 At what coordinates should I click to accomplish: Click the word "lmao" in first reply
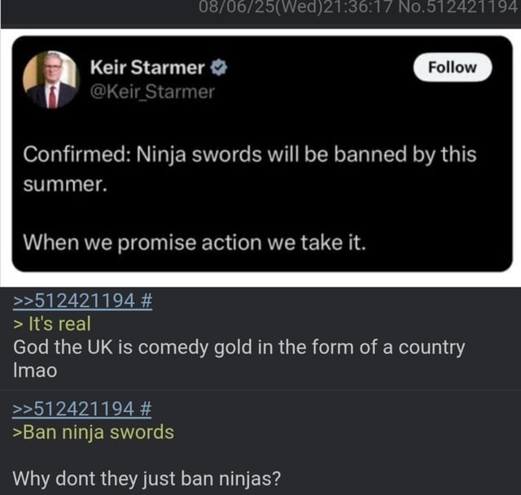coord(35,370)
